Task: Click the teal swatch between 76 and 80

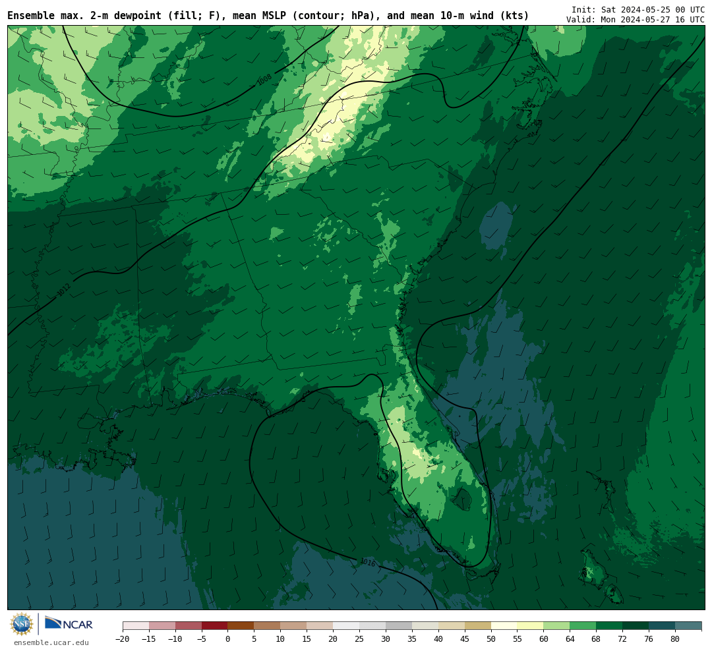Action: (662, 626)
